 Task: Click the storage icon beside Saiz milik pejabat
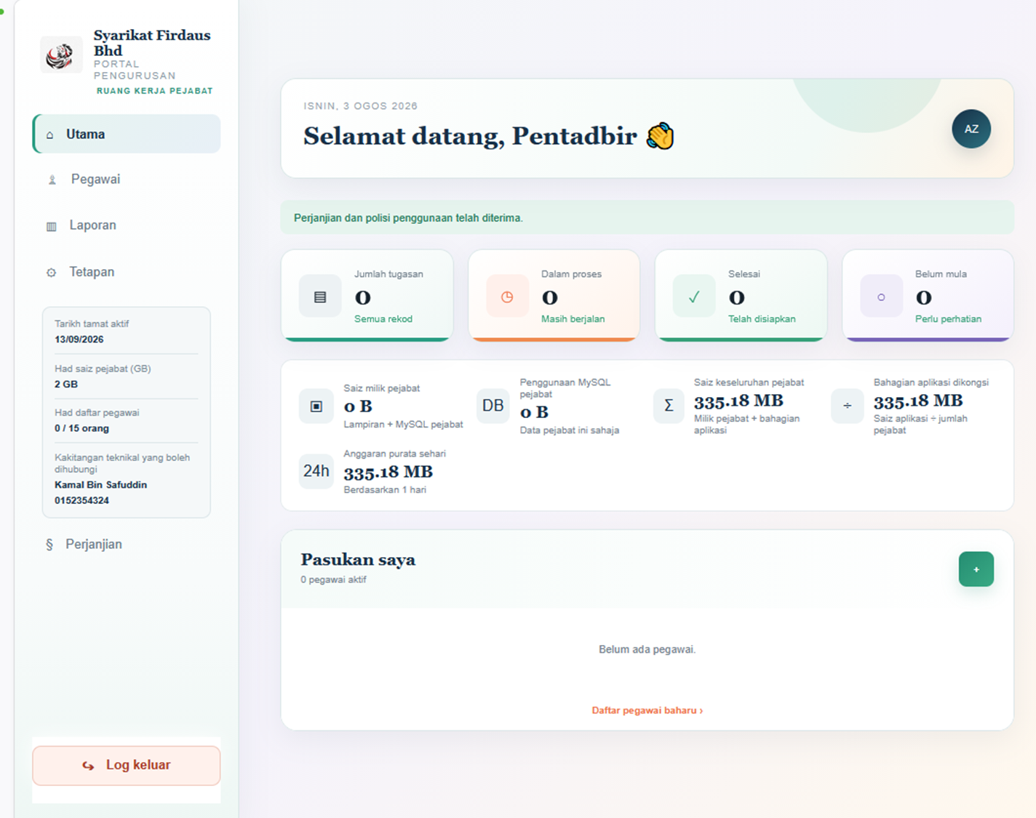316,406
